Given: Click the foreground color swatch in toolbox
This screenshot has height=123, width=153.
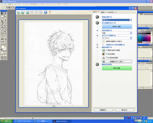Looking at the screenshot, I should [x=3, y=47].
